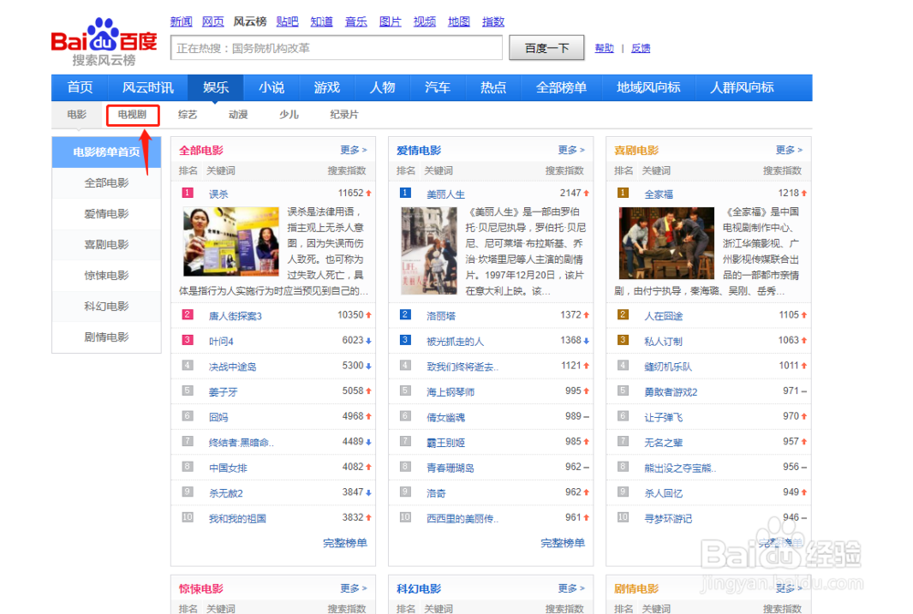Open the 知道 link
Viewport: 913px width, 614px height.
321,22
